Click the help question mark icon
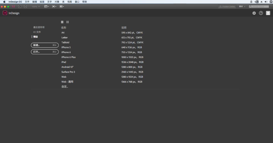 (x=261, y=13)
